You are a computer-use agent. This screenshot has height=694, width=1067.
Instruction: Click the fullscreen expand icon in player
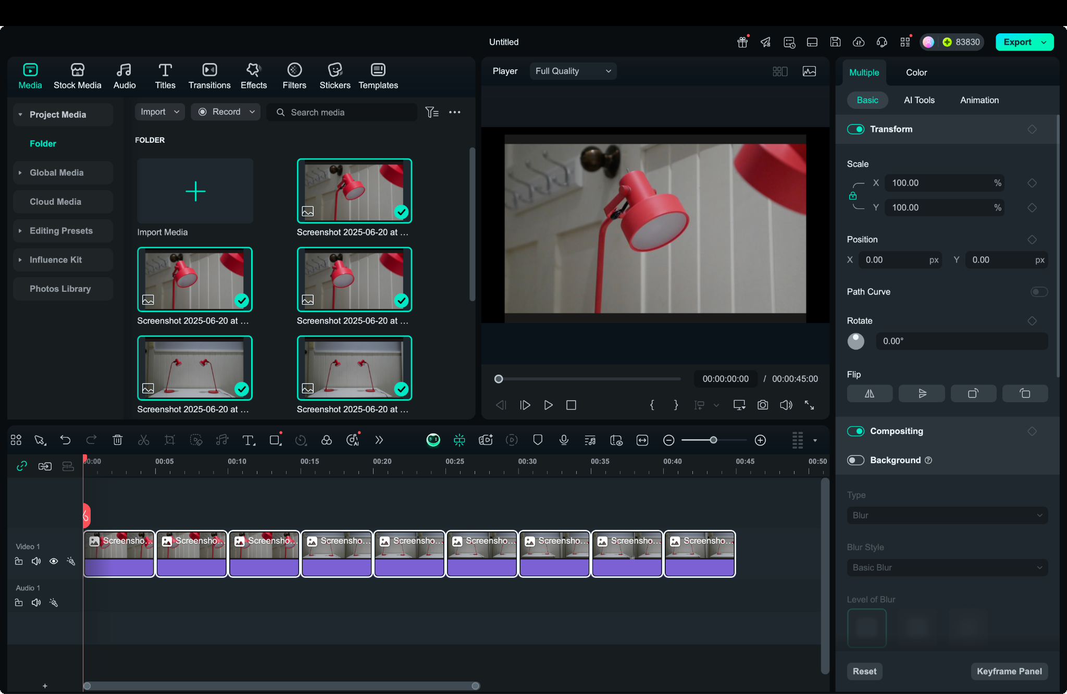(x=809, y=405)
